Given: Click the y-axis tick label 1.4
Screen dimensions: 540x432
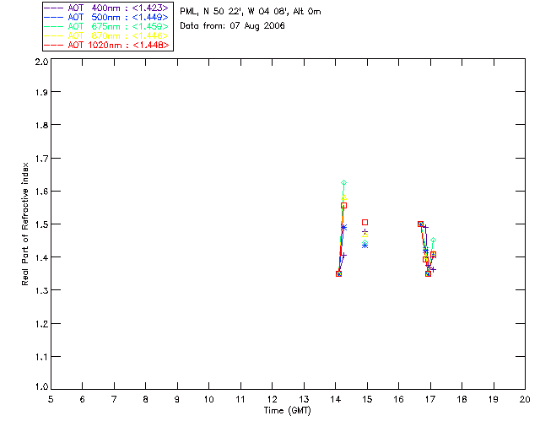Looking at the screenshot, I should click(41, 257).
